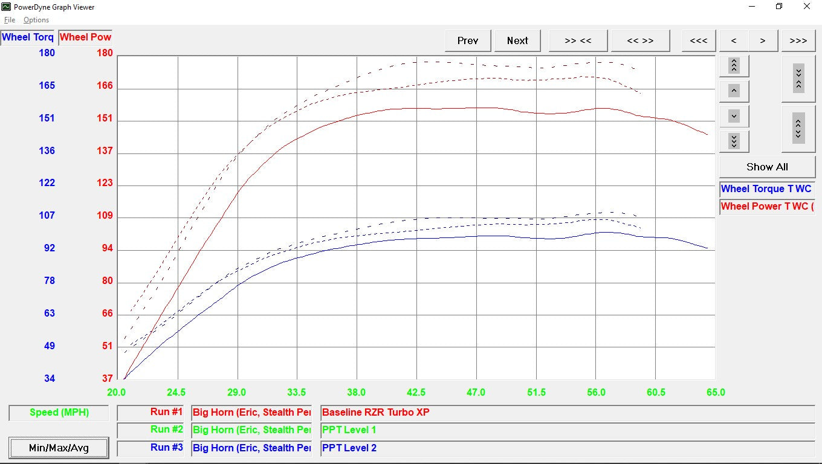This screenshot has width=822, height=464.
Task: Click the blue Big Horn field for Run #3
Action: [x=251, y=448]
